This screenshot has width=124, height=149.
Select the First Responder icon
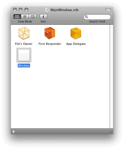pyautogui.click(x=50, y=33)
